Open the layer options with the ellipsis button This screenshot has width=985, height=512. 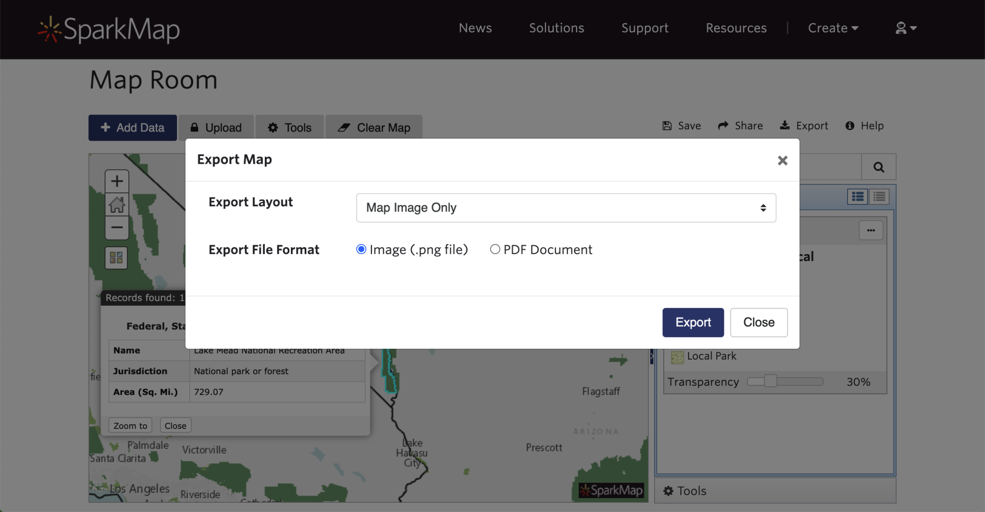(x=871, y=230)
